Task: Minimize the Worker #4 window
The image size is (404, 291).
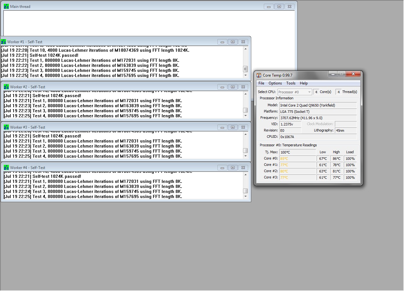Action: pyautogui.click(x=223, y=168)
